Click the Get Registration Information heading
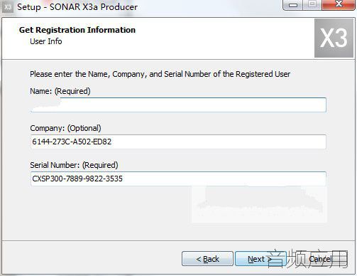Image resolution: width=357 pixels, height=276 pixels. (x=77, y=30)
